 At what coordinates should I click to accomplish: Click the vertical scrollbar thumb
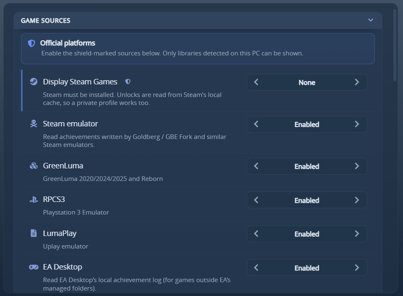395,45
